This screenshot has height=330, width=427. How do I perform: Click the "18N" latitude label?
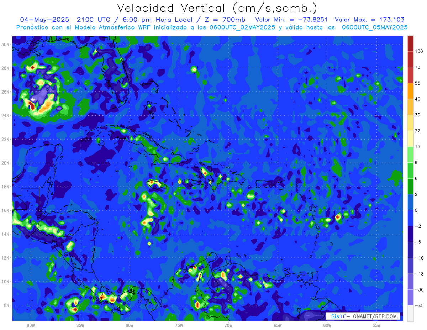pyautogui.click(x=6, y=187)
